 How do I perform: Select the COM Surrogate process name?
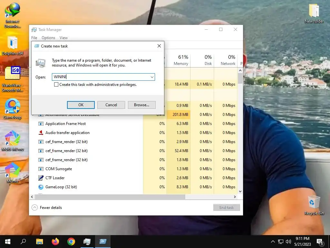(x=59, y=169)
